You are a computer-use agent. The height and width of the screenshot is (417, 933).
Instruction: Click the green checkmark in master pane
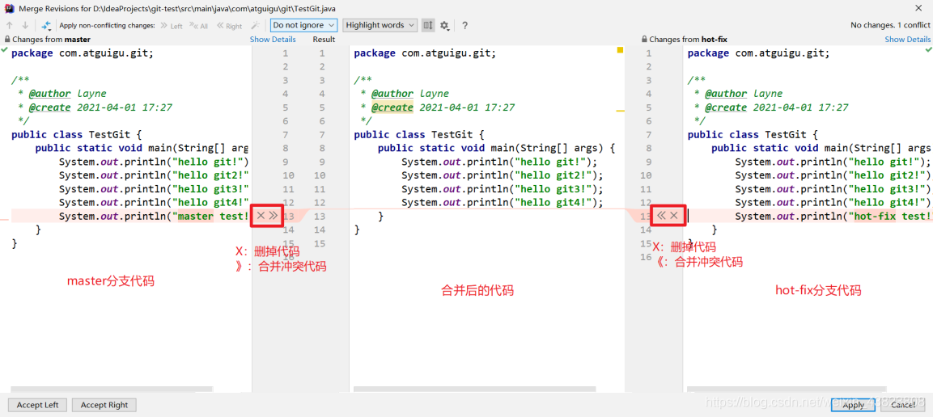pos(5,51)
